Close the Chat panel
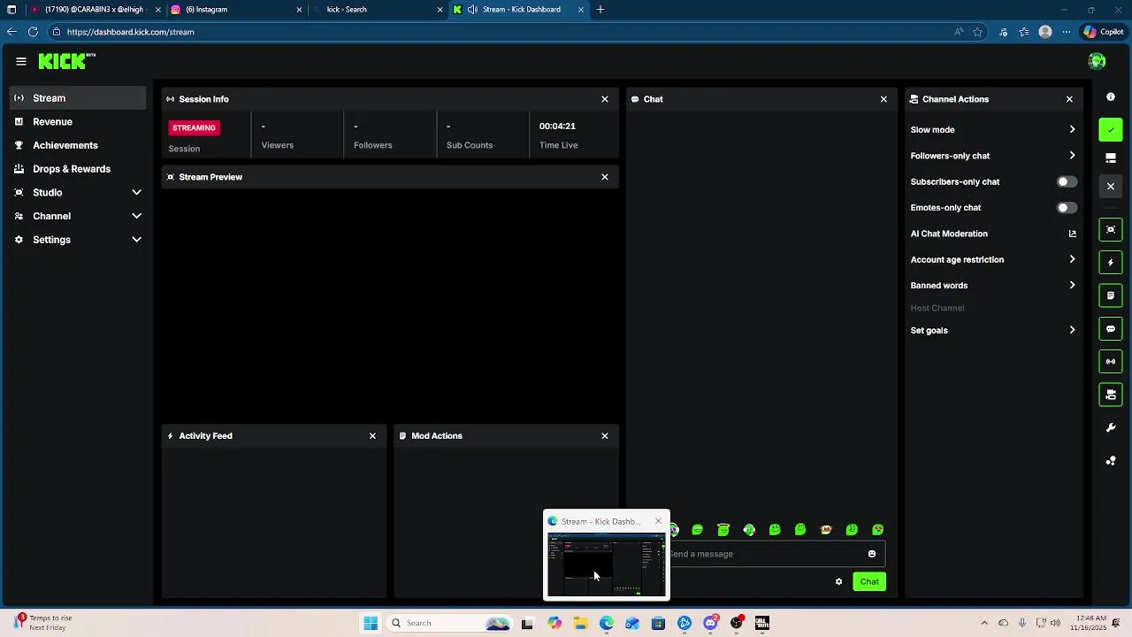 pyautogui.click(x=883, y=99)
